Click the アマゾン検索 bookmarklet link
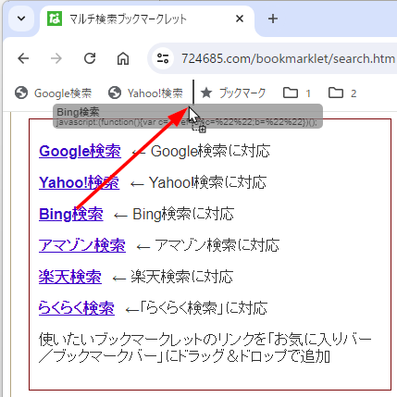Viewport: 397px width, 397px height. [x=82, y=245]
